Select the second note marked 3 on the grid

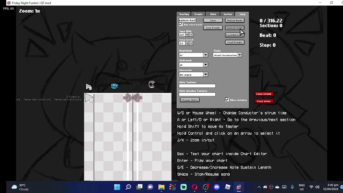(137, 98)
